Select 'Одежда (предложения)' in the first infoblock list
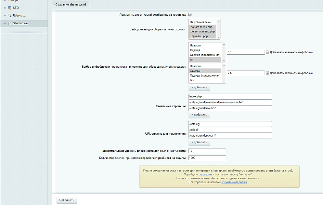This screenshot has height=205, width=323. [x=205, y=55]
